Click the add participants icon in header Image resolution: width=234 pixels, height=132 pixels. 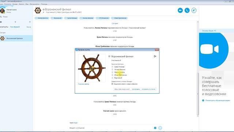point(194,10)
